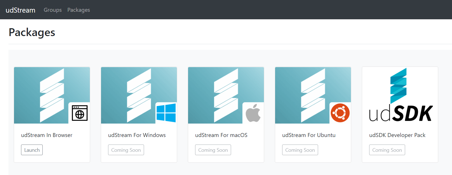This screenshot has height=175, width=452.
Task: Click the Apple logo icon badge
Action: pos(253,113)
